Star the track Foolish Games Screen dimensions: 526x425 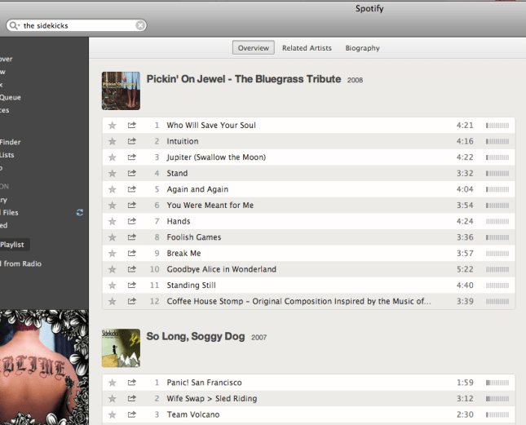point(112,237)
